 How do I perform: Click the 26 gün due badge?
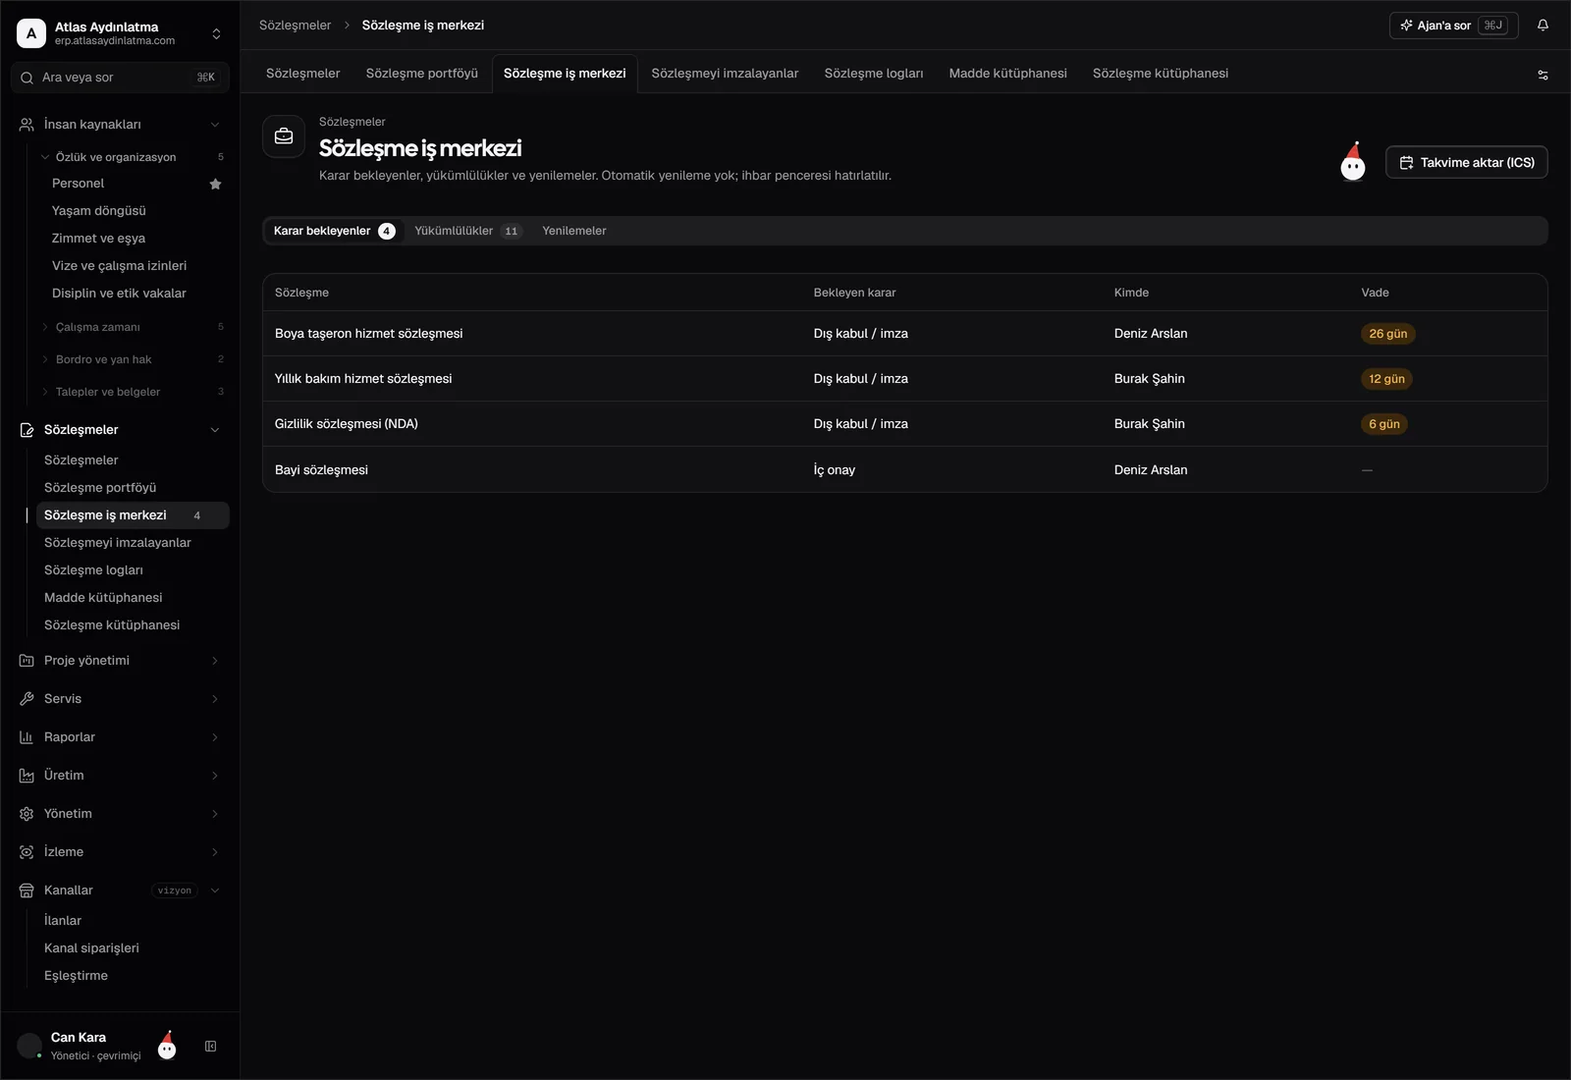pos(1388,334)
